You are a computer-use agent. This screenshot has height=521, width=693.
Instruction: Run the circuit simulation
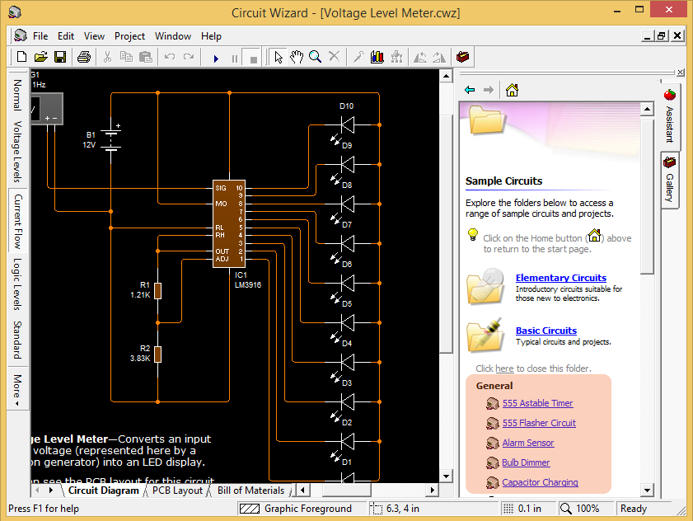click(x=216, y=57)
